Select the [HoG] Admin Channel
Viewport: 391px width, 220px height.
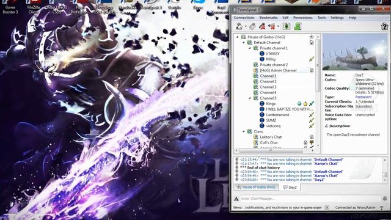pos(278,70)
